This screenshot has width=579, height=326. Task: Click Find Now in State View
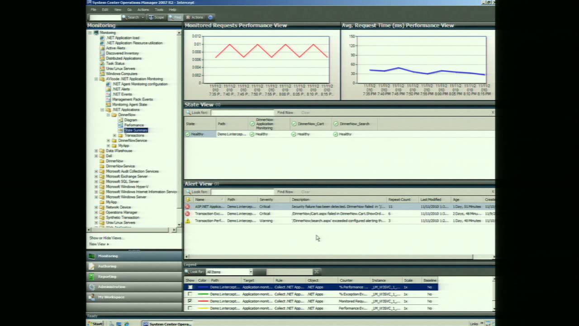(x=285, y=112)
